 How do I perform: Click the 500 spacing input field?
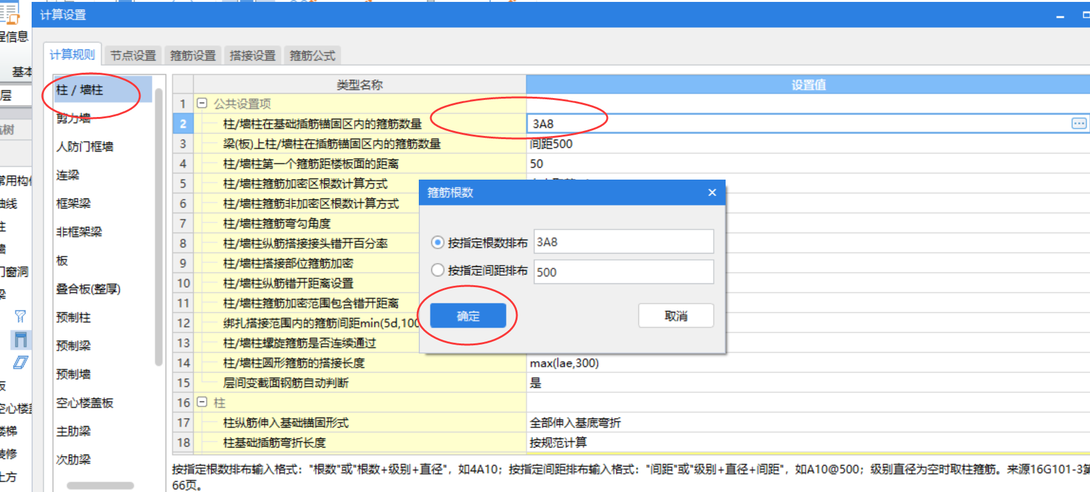(624, 272)
